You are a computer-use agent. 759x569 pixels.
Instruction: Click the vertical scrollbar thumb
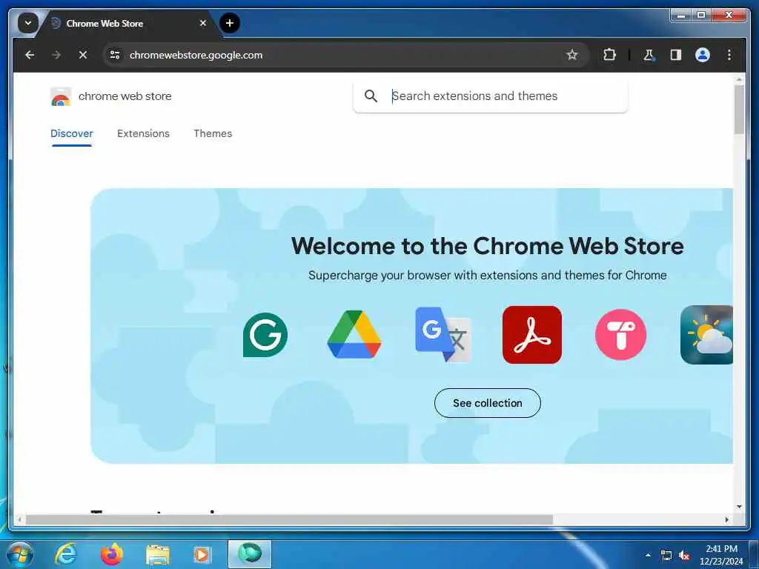point(739,110)
